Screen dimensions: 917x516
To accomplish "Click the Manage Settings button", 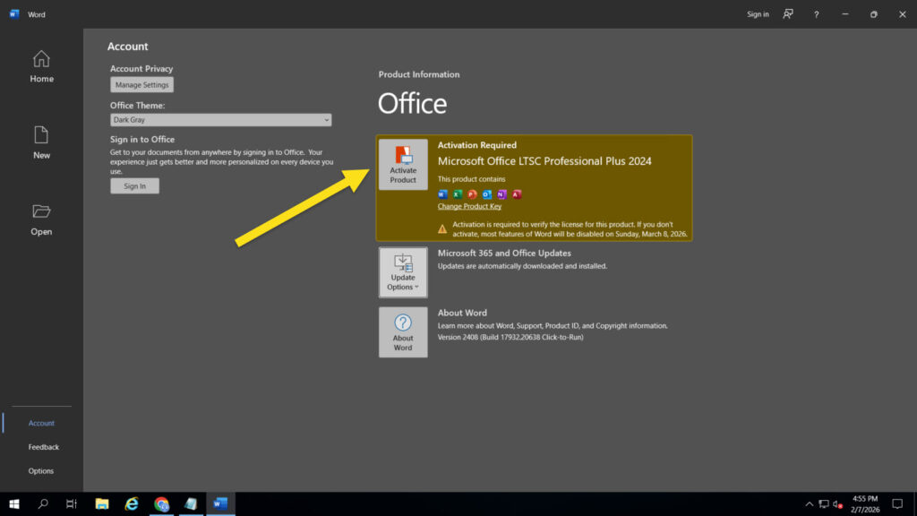I will pyautogui.click(x=141, y=85).
